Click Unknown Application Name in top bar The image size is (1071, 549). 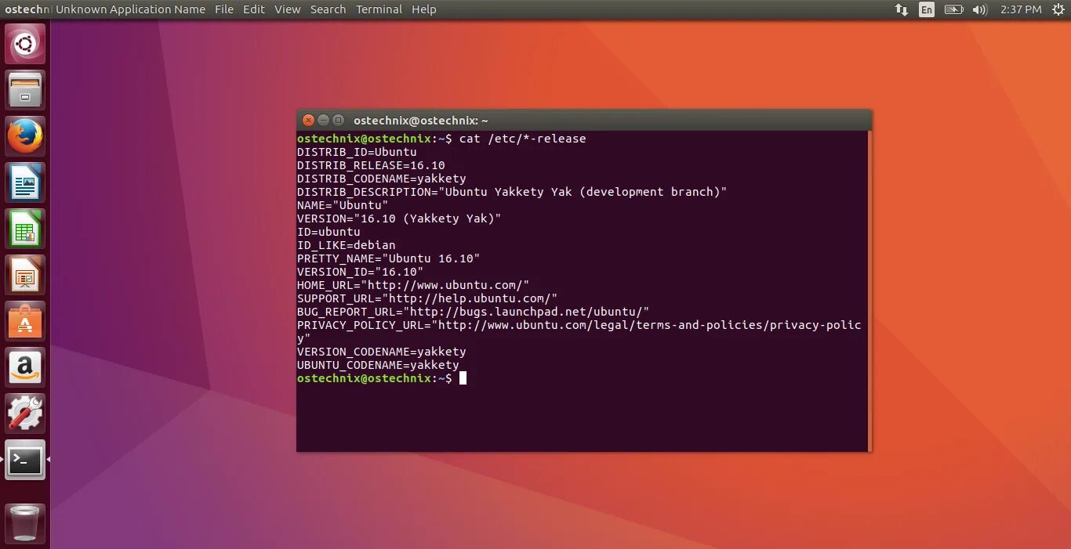point(130,9)
